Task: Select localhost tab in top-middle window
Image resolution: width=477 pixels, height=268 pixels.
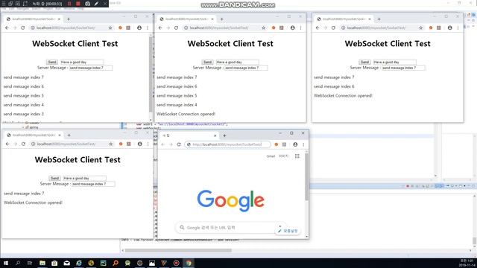Action: [x=186, y=19]
